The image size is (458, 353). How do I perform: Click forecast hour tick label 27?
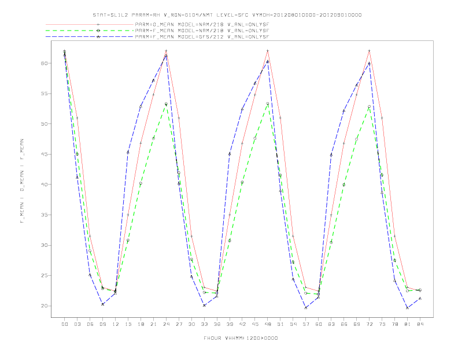pyautogui.click(x=179, y=324)
